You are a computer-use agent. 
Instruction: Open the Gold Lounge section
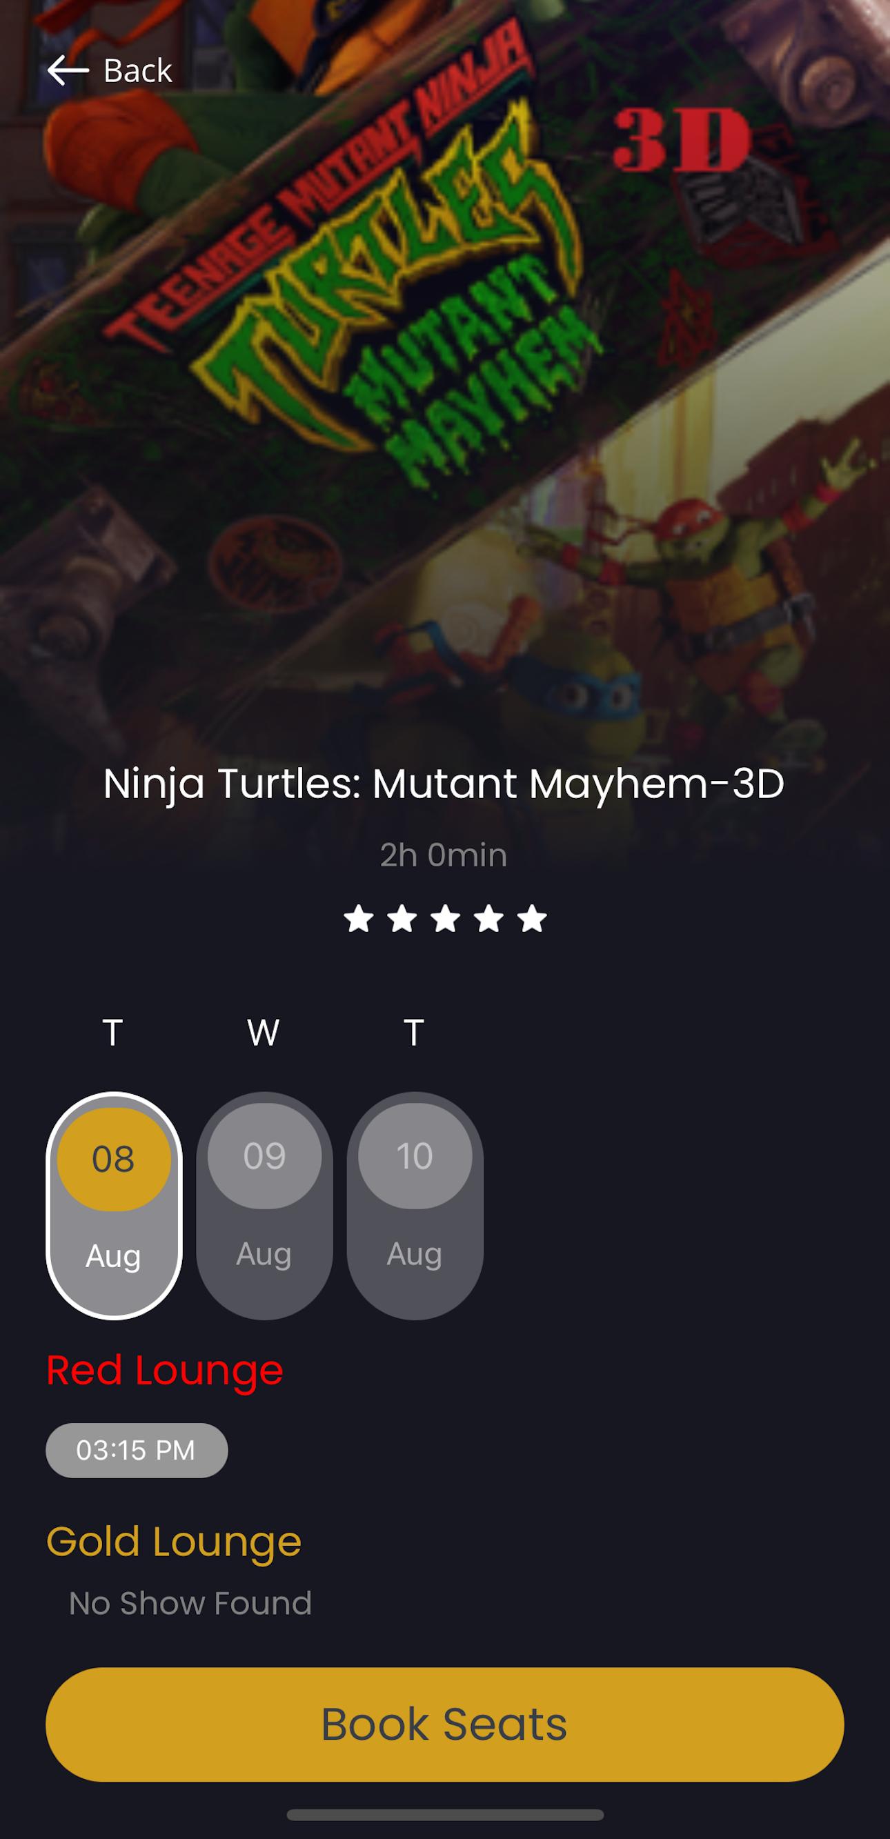174,1542
